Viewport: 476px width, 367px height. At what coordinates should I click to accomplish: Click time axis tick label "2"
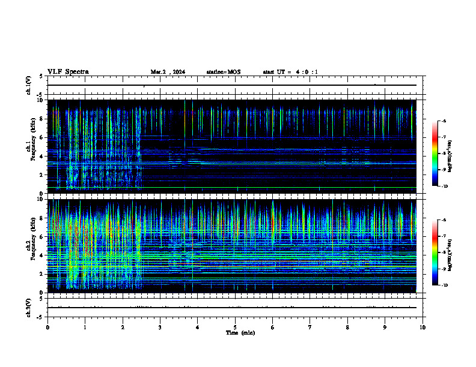[x=123, y=327]
